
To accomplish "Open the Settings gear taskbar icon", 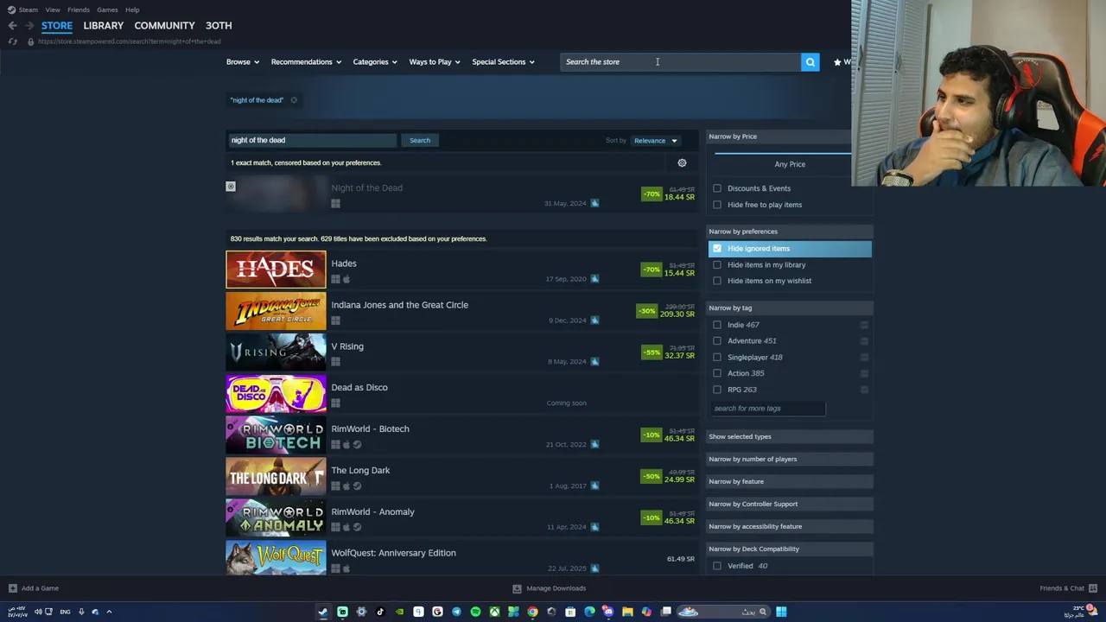I will (361, 612).
